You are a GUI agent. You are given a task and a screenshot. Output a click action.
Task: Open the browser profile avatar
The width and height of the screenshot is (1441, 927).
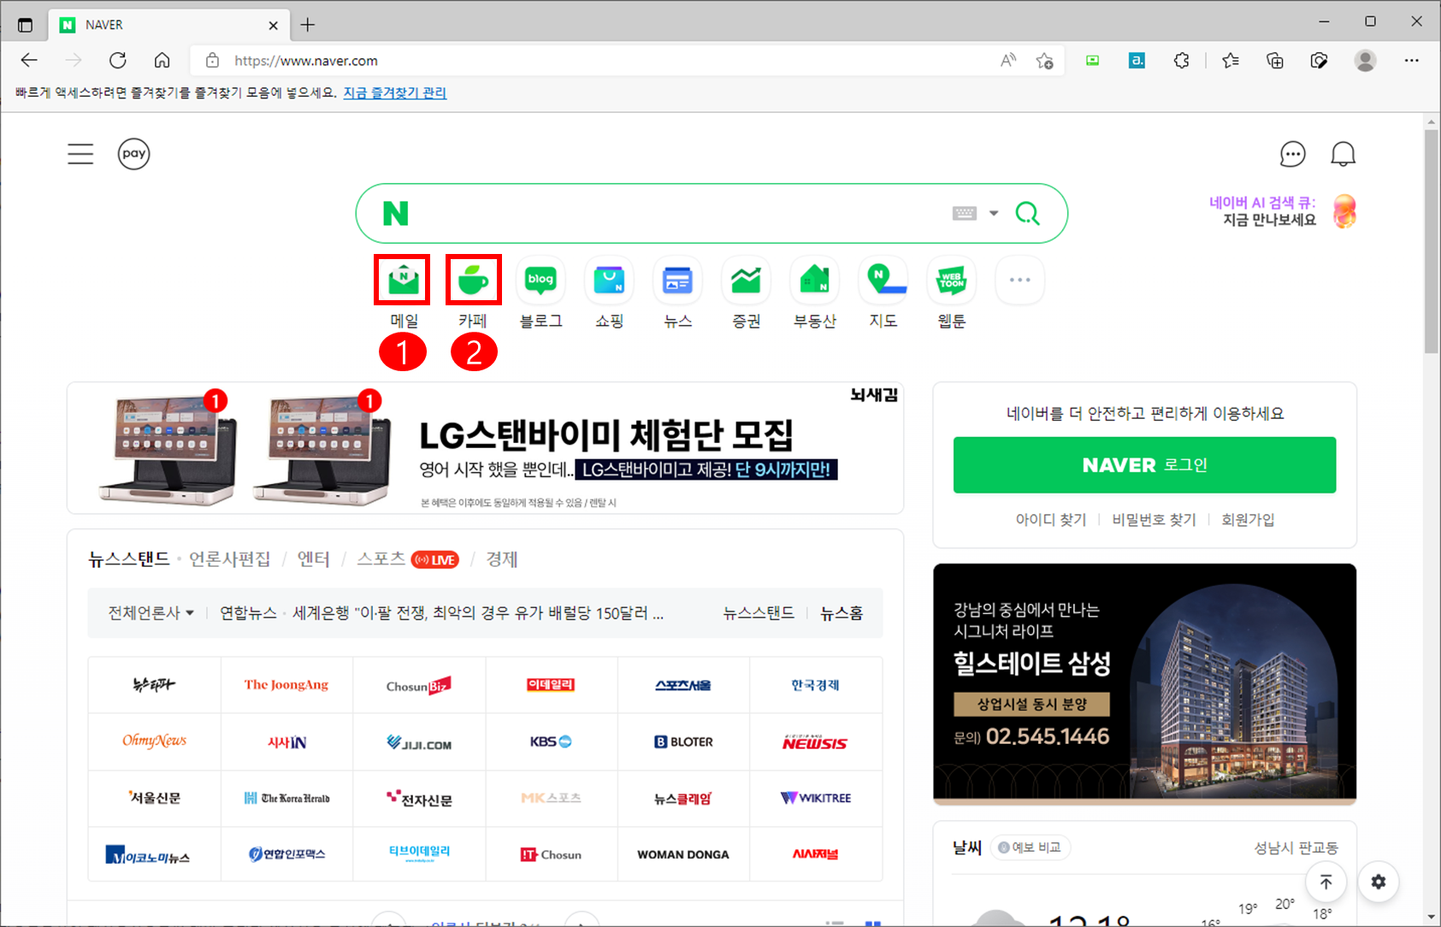coord(1365,60)
